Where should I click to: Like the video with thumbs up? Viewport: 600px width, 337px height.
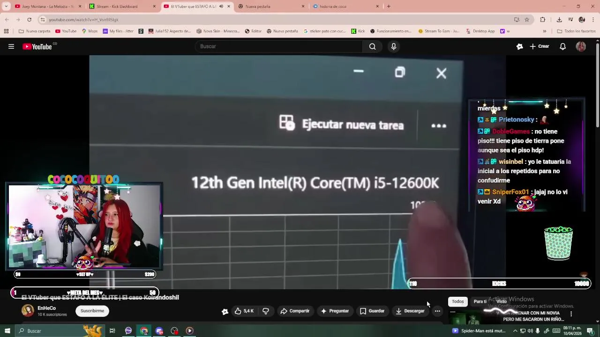click(x=245, y=311)
